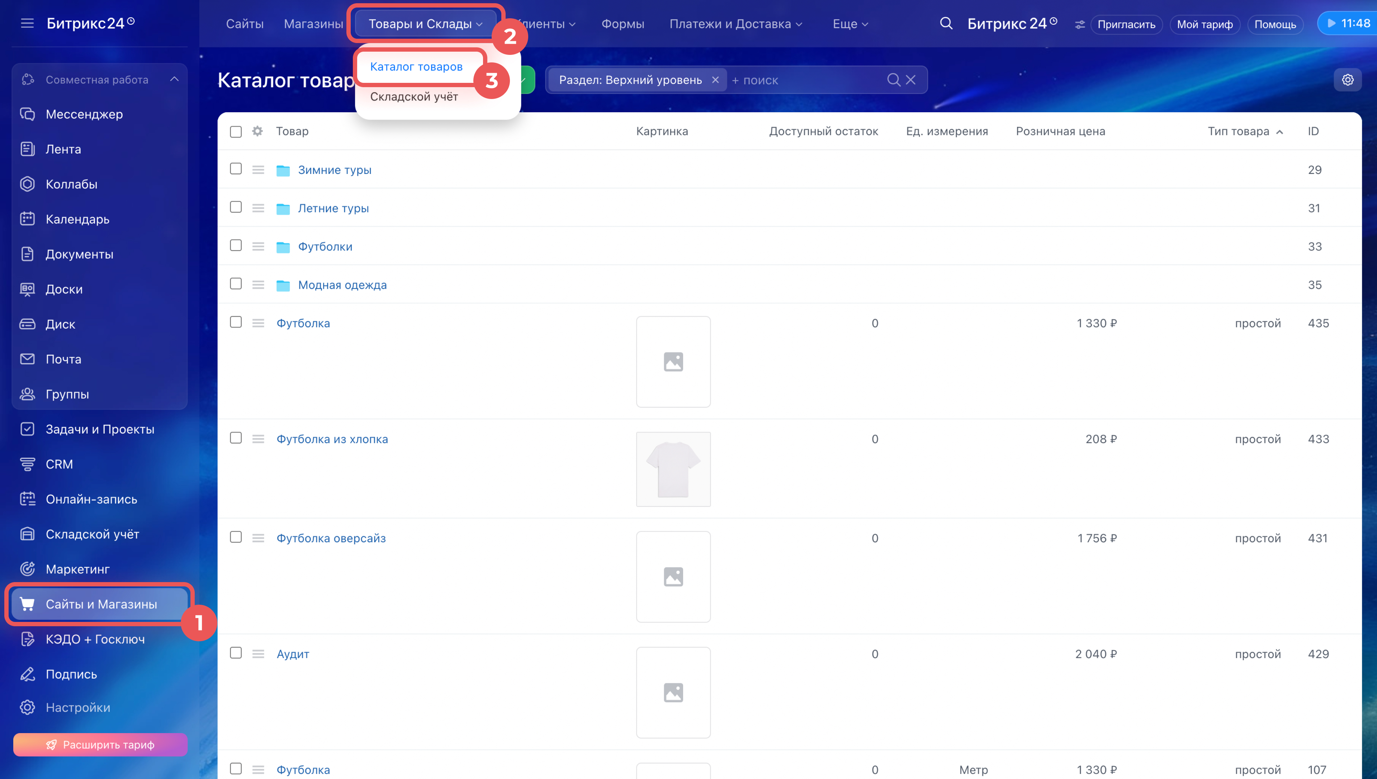This screenshot has height=779, width=1377.
Task: Choose Складской учёт in the dropdown menu
Action: pyautogui.click(x=414, y=97)
